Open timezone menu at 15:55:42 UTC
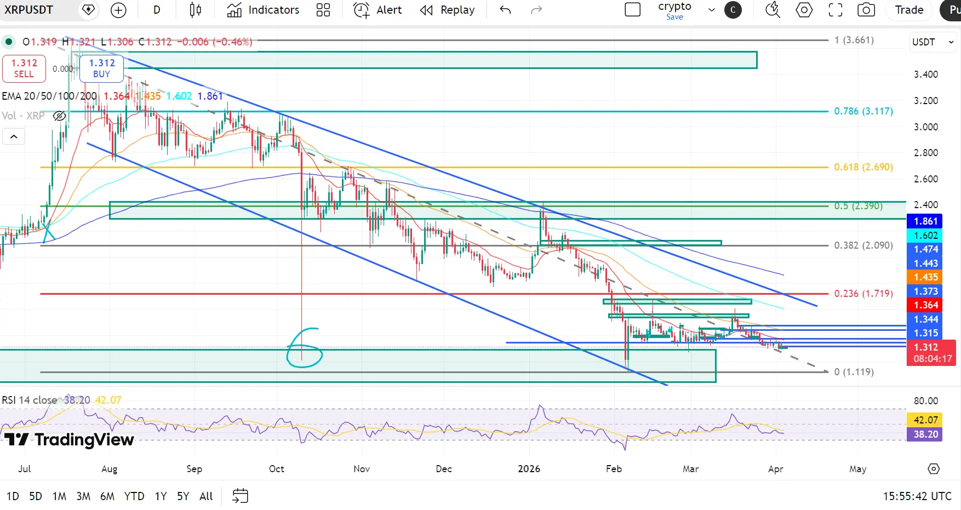 (x=917, y=496)
